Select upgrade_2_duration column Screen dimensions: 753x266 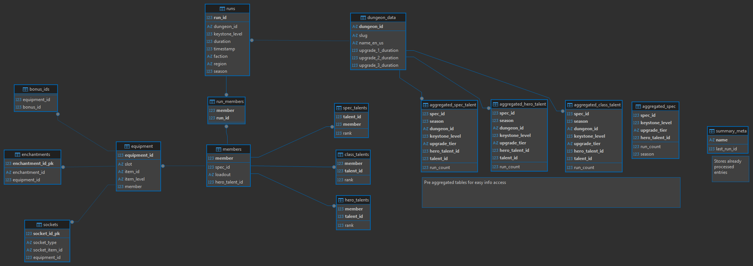point(378,58)
